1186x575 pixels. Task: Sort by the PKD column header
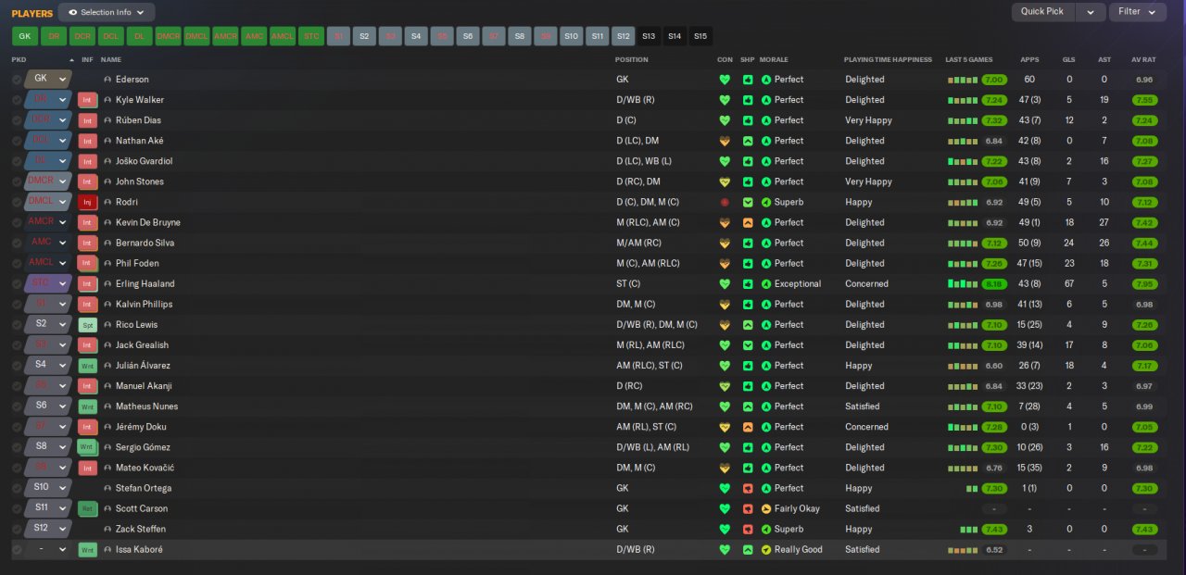click(19, 59)
